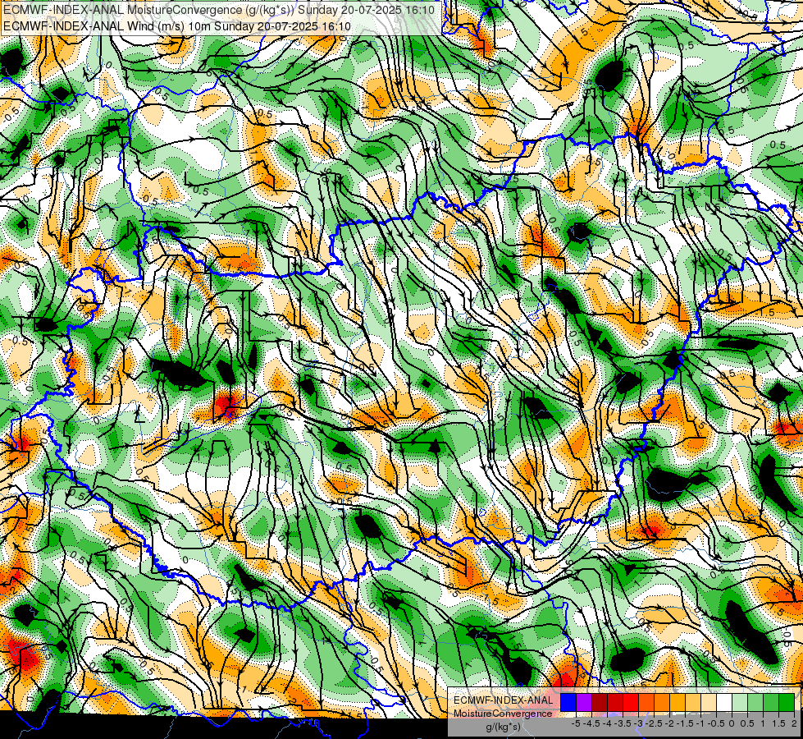
Task: Select legend swatch between -1 and -0.5
Action: click(709, 702)
